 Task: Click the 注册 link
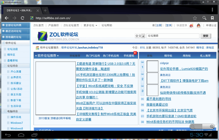coord(159,25)
